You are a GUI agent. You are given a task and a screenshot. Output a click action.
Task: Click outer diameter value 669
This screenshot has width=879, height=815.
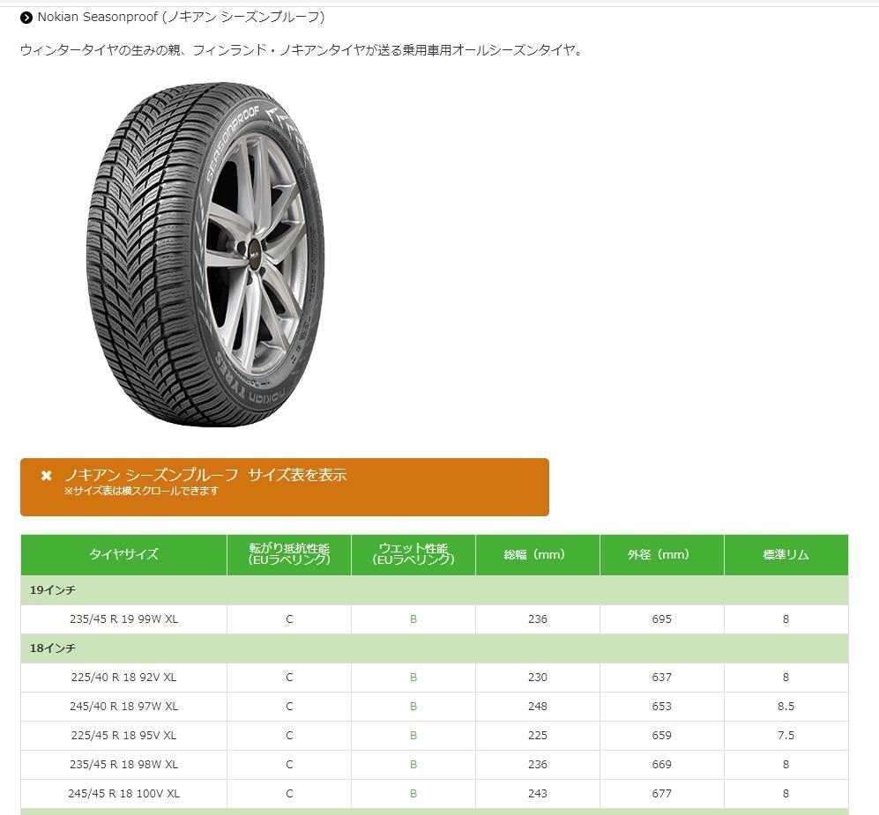coord(662,765)
